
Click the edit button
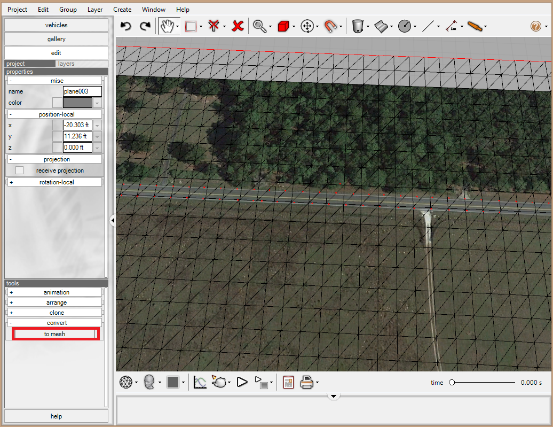(57, 52)
